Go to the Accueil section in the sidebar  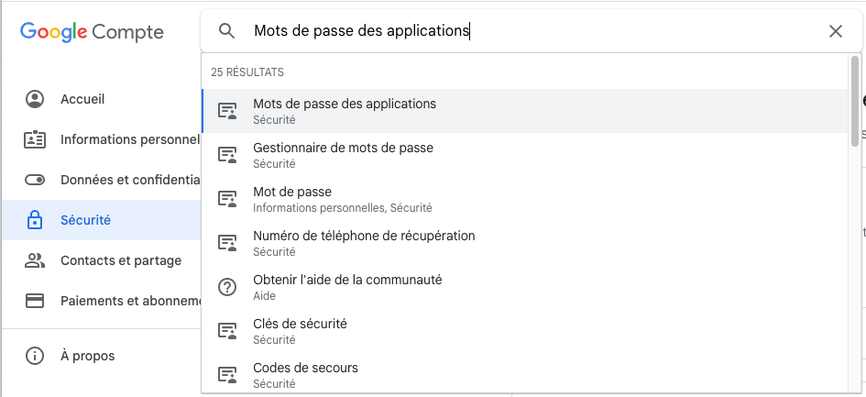click(x=82, y=99)
